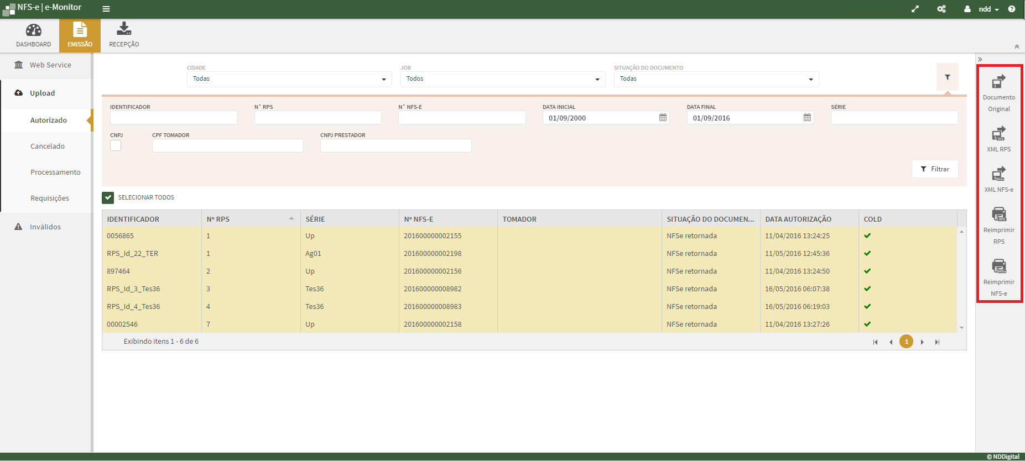1025x461 pixels.
Task: Switch to the Recepção tab
Action: [x=124, y=35]
